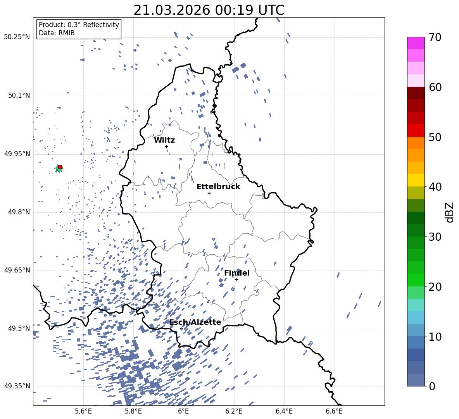Click the Esch/Alzette station cross marker
The image size is (459, 419).
coord(181,329)
